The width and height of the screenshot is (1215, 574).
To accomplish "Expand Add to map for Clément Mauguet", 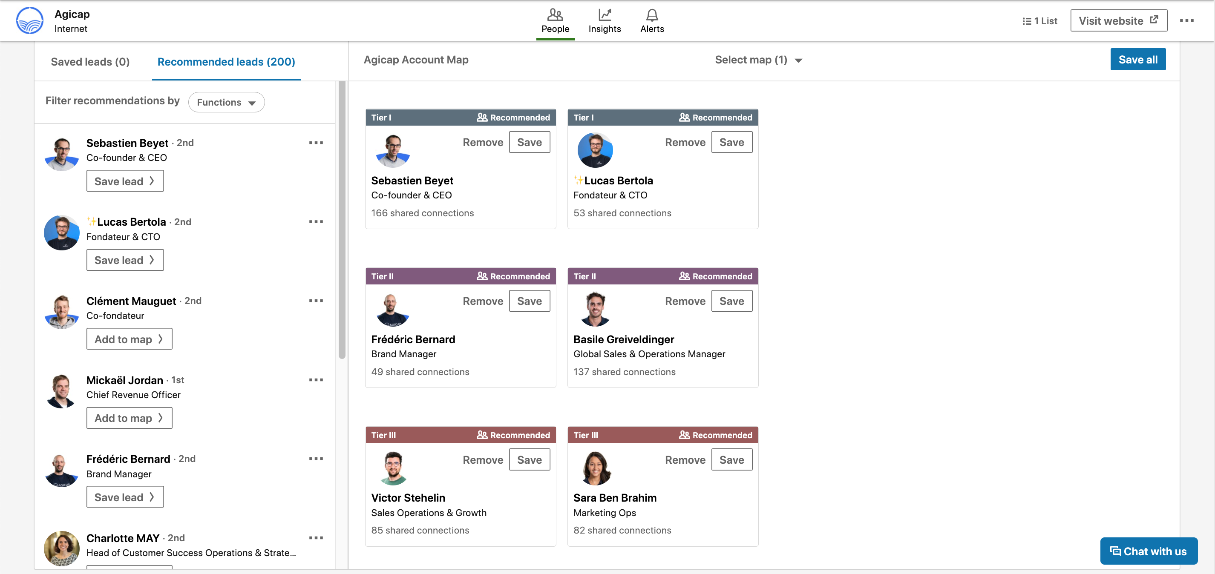I will pyautogui.click(x=129, y=339).
